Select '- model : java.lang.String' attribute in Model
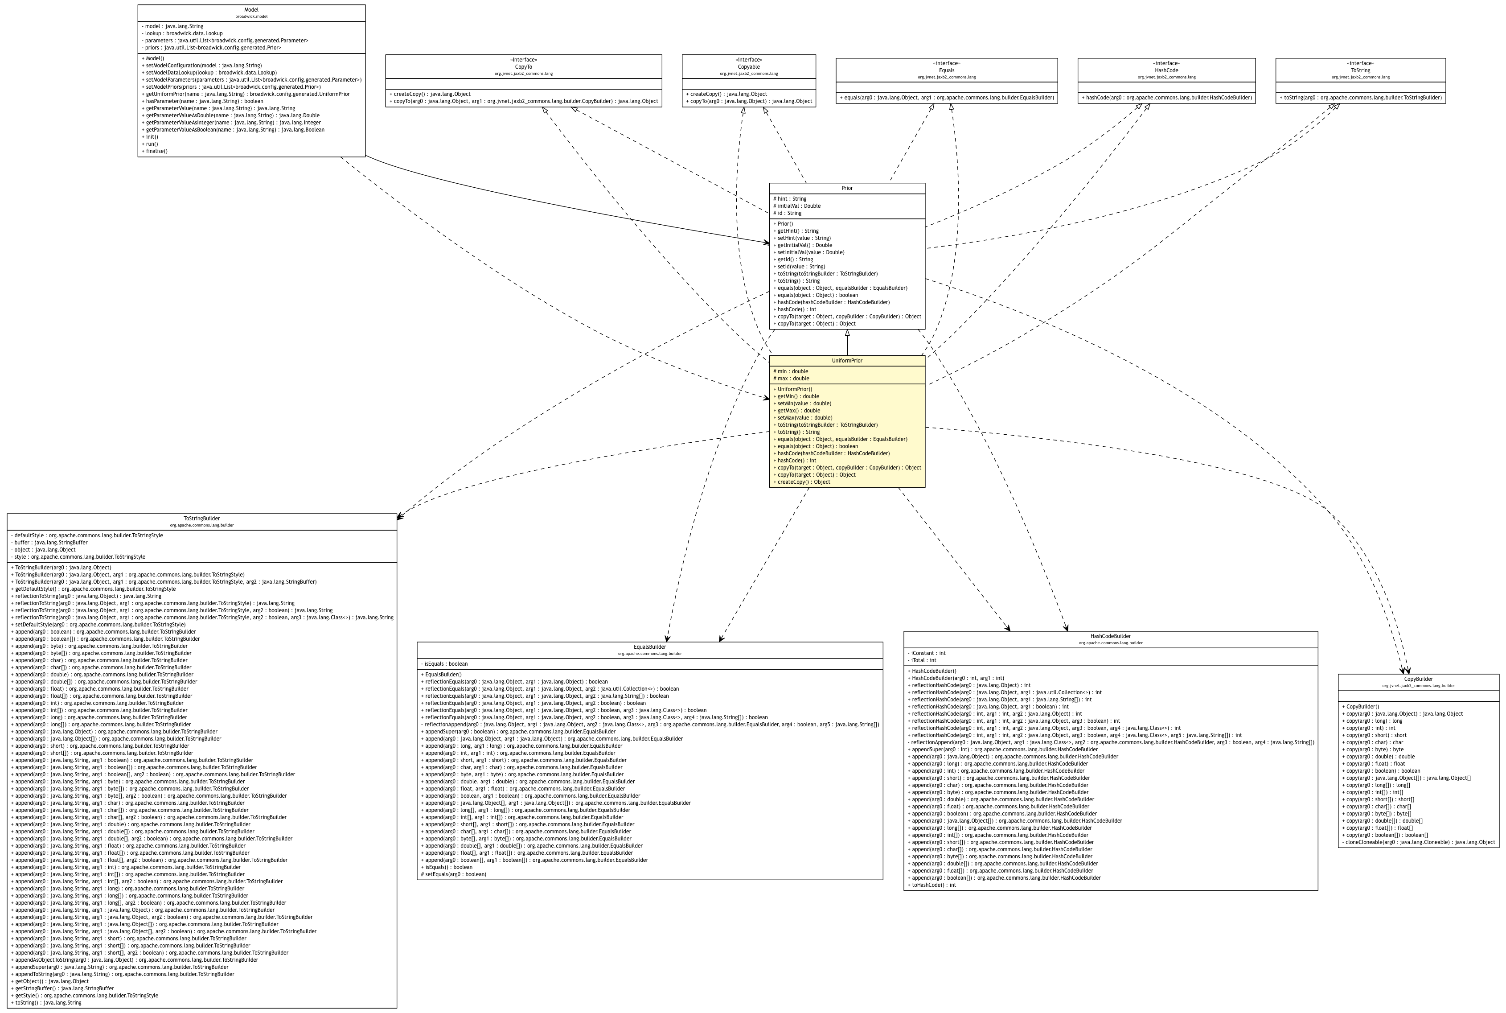The width and height of the screenshot is (1506, 1013). [x=172, y=26]
